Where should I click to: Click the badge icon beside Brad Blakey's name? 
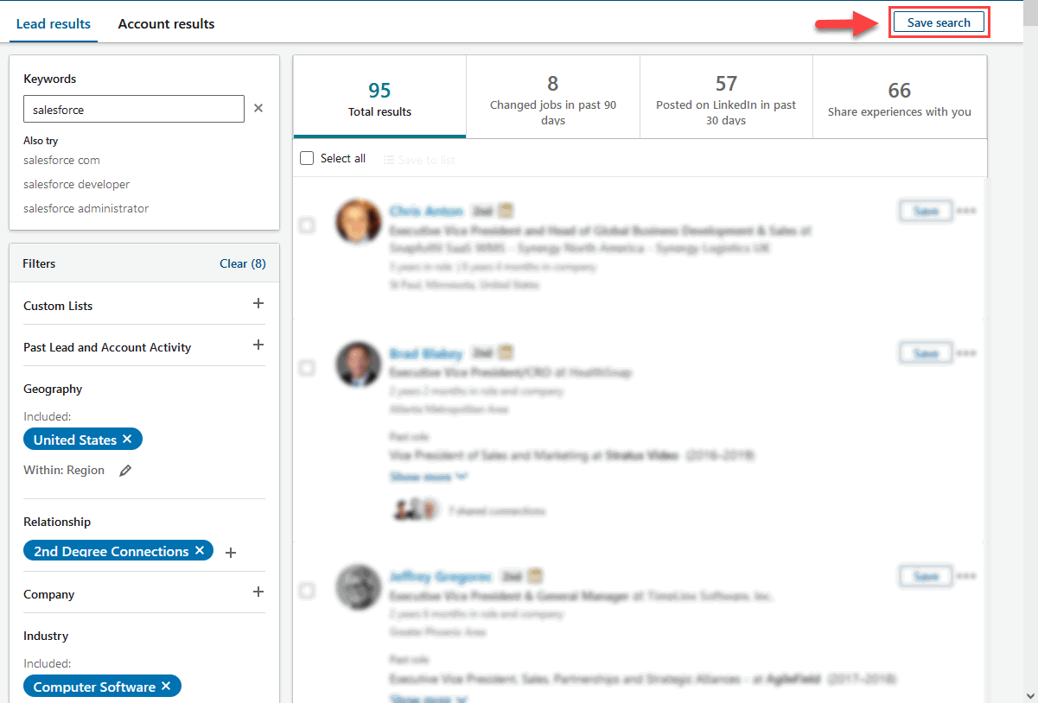point(506,353)
